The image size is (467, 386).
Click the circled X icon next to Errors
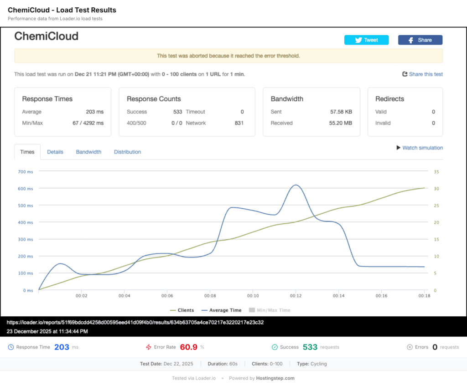pos(410,347)
